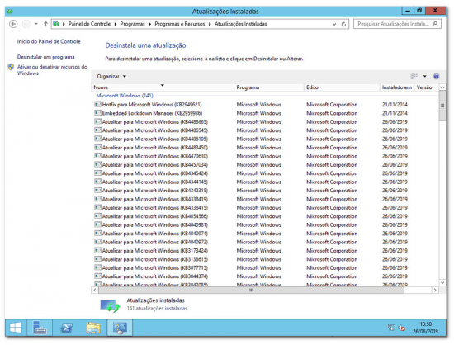Open File Explorer from the taskbar

(x=93, y=328)
